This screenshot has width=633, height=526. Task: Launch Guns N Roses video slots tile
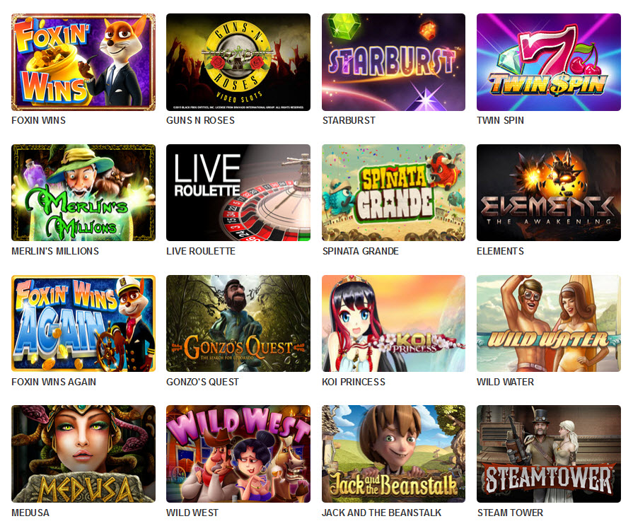[x=238, y=62]
